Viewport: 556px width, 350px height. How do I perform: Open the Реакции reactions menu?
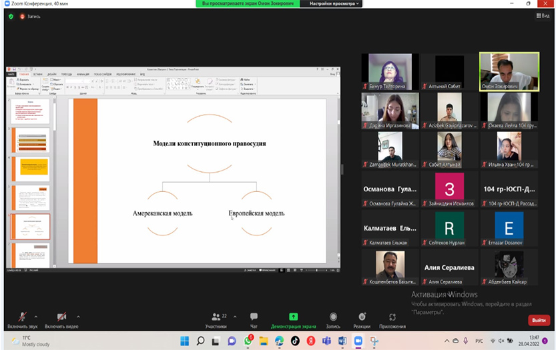pos(362,319)
